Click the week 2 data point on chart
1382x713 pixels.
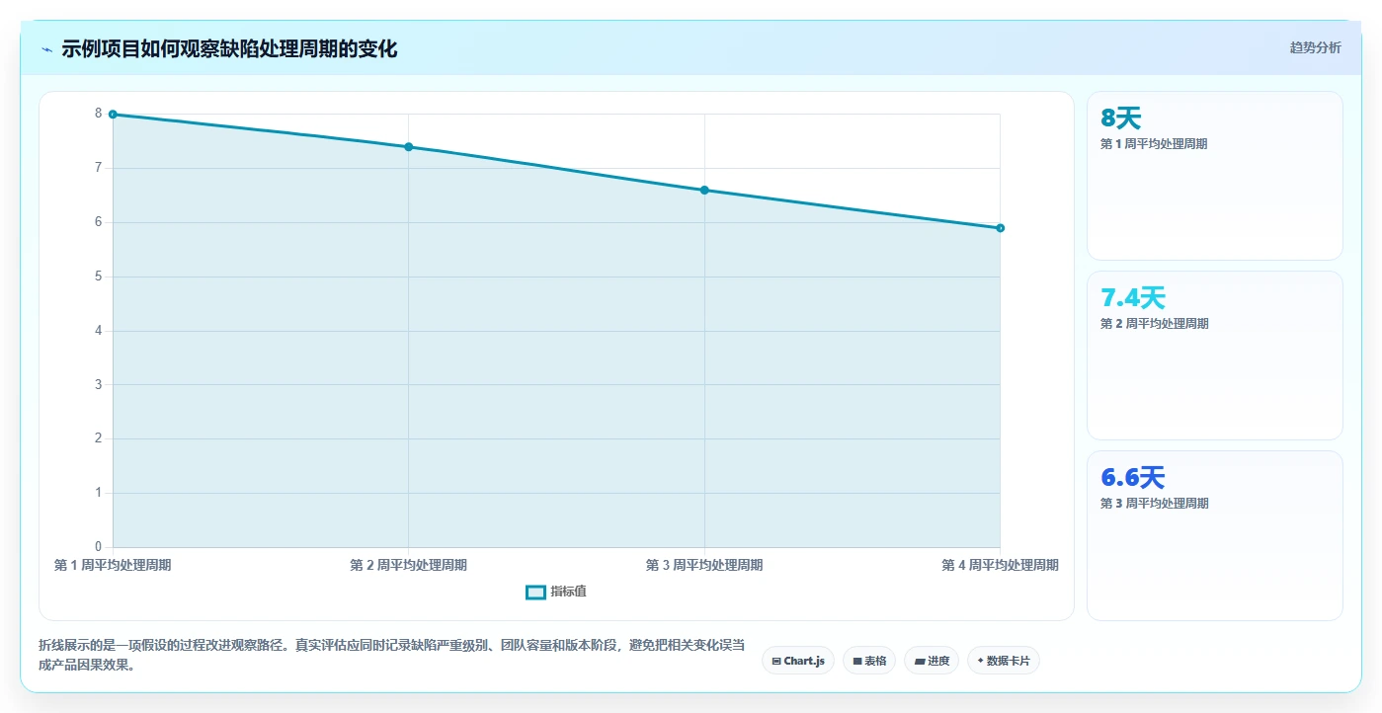[x=408, y=147]
